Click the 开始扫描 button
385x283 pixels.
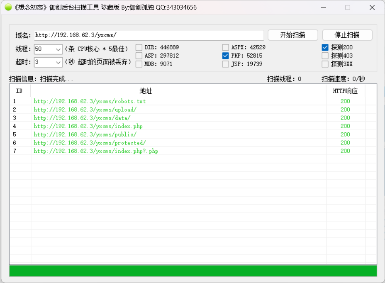[292, 35]
